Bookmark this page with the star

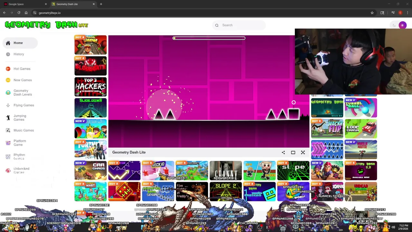[372, 13]
